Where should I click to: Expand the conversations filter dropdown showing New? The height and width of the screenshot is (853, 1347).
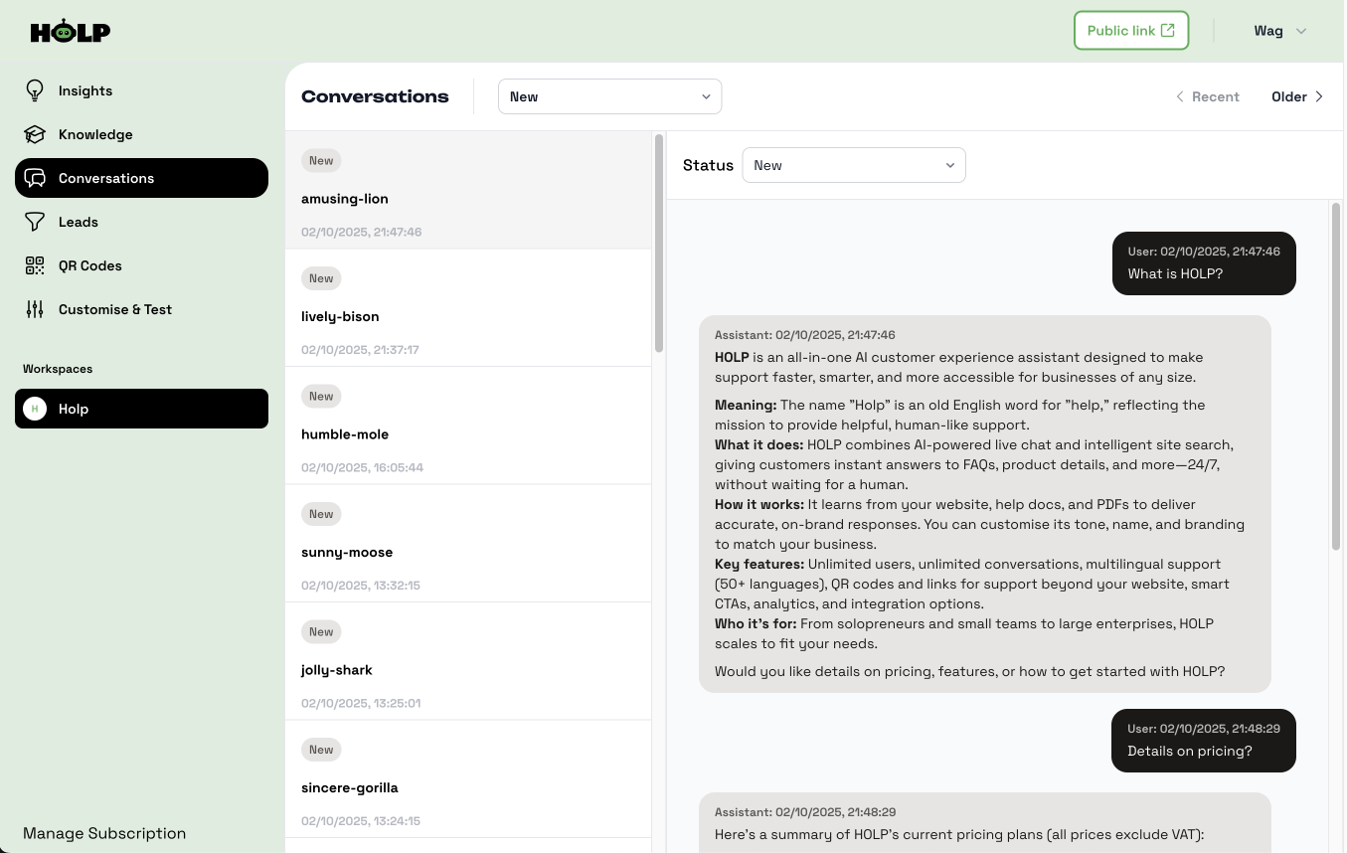coord(609,96)
